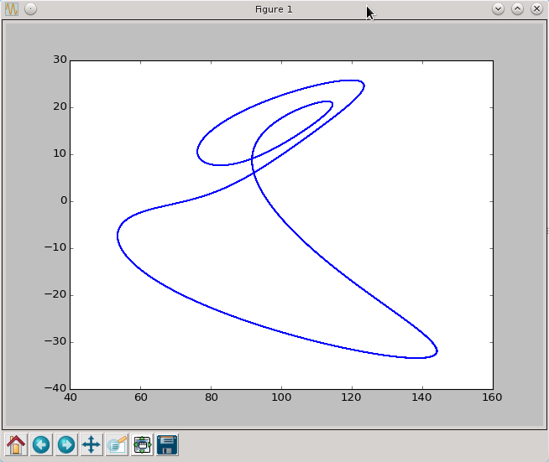This screenshot has height=462, width=549.
Task: Click the matplotlib window icon in title bar
Action: (12, 9)
